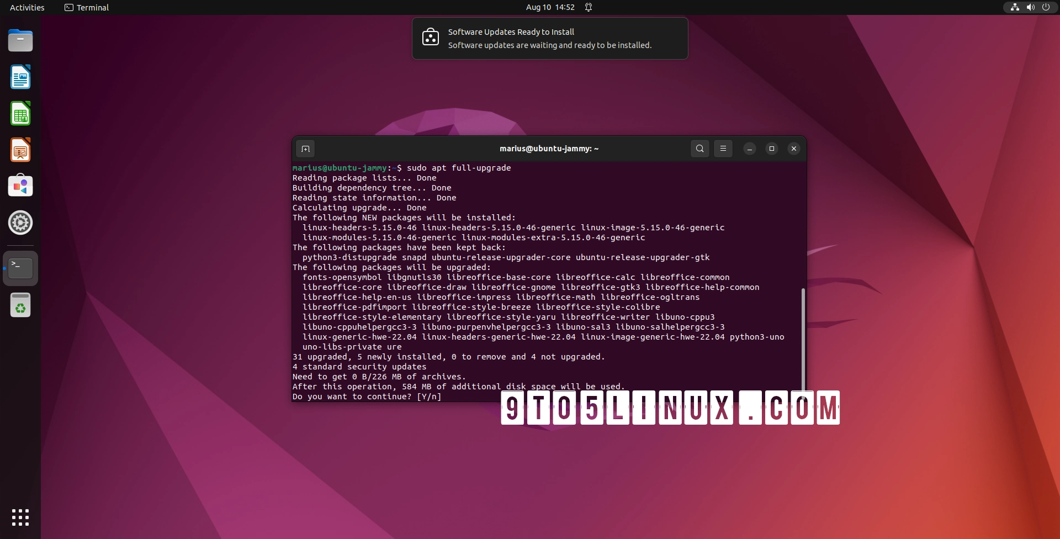Image resolution: width=1060 pixels, height=539 pixels.
Task: Click Activities in the top bar
Action: tap(26, 7)
